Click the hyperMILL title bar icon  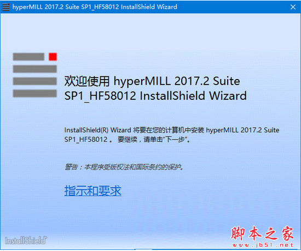click(x=6, y=7)
